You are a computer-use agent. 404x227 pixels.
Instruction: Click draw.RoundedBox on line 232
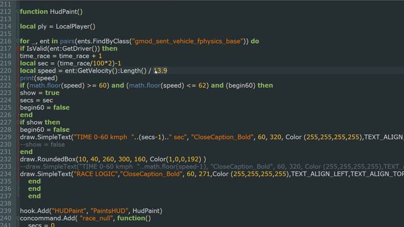pos(48,160)
